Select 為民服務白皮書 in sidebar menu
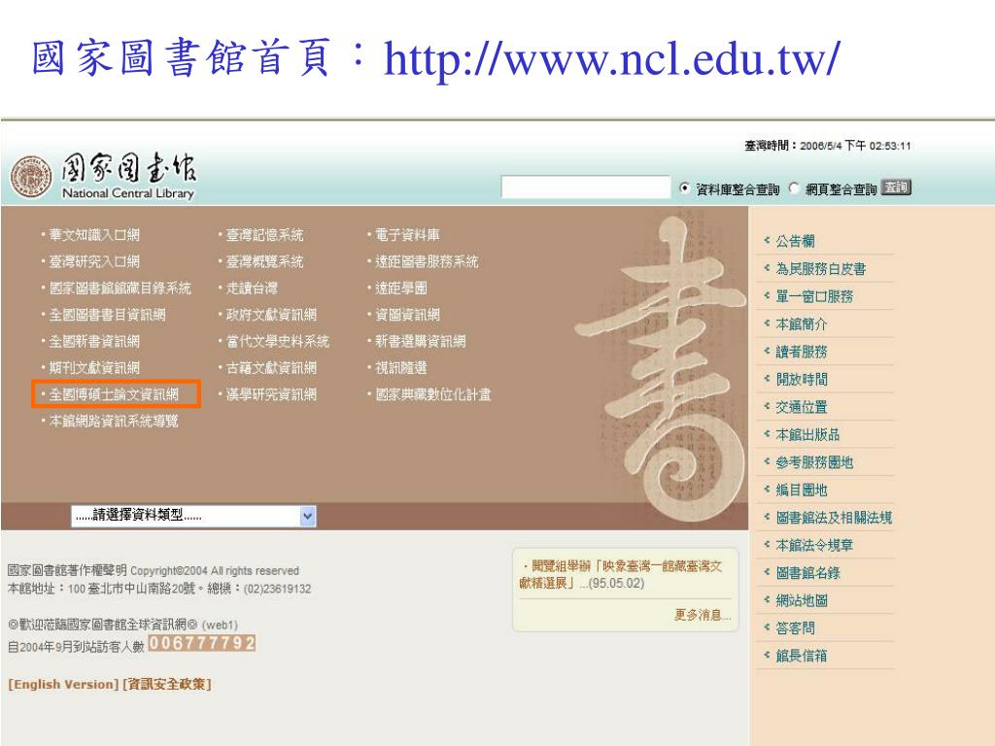The height and width of the screenshot is (746, 995). click(820, 269)
